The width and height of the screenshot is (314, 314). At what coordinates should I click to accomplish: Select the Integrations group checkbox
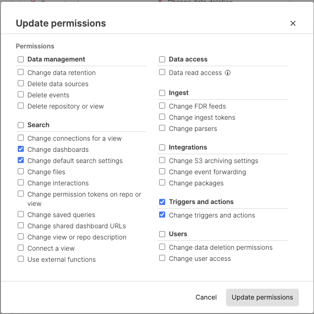click(162, 147)
